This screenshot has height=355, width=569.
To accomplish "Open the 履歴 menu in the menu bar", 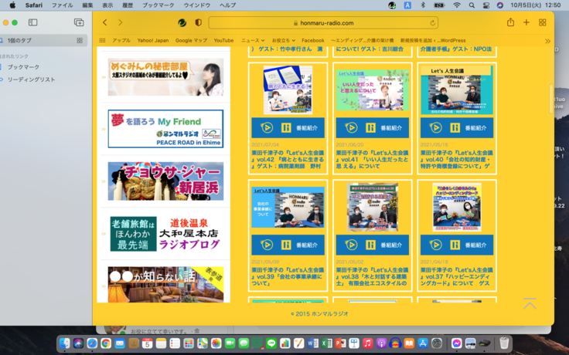I will [128, 5].
